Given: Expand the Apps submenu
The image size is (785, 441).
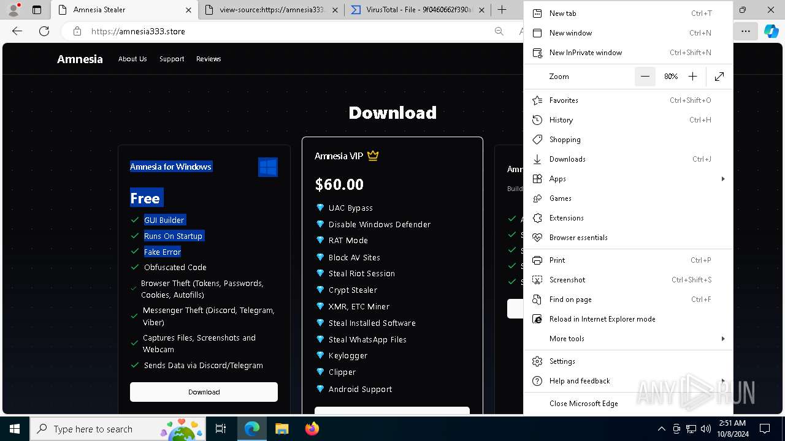Looking at the screenshot, I should coord(628,179).
